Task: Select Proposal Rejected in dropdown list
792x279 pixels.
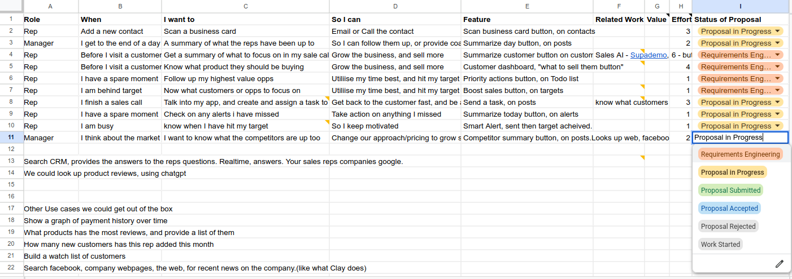Action: click(728, 227)
